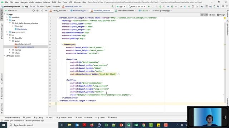Click the Git update project arrow icon

pos(185,6)
